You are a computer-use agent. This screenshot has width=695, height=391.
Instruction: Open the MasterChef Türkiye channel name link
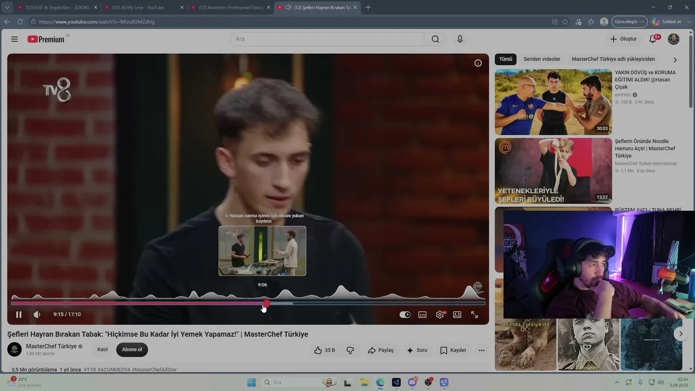point(52,346)
